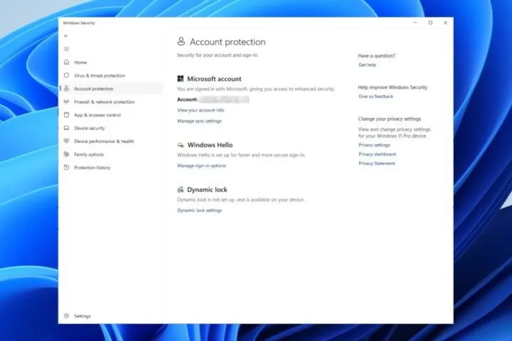Screen dimensions: 512x341
Task: Open Device security page
Action: coord(89,128)
